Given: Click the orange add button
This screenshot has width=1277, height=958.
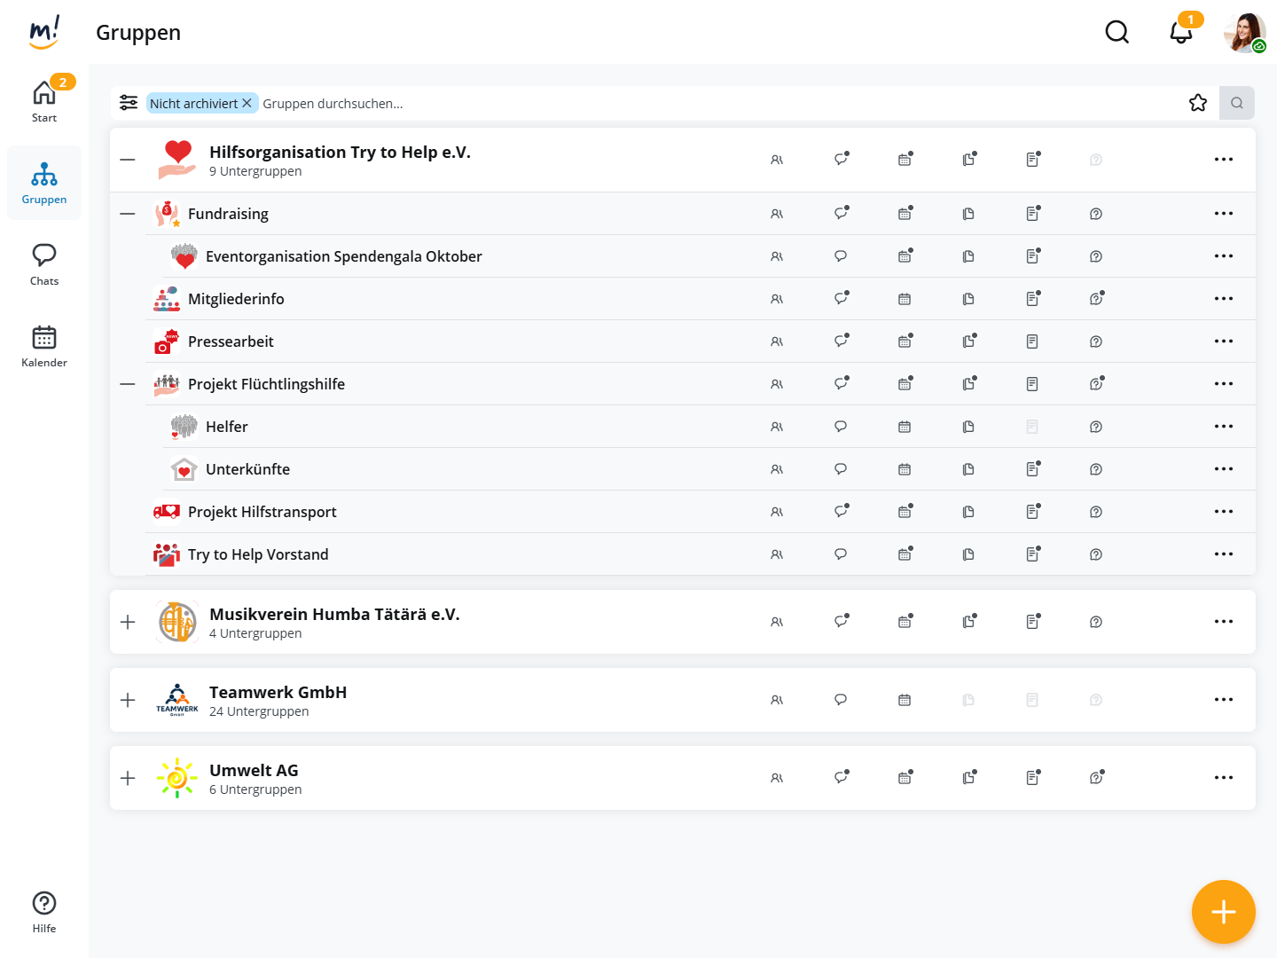Looking at the screenshot, I should point(1223,911).
